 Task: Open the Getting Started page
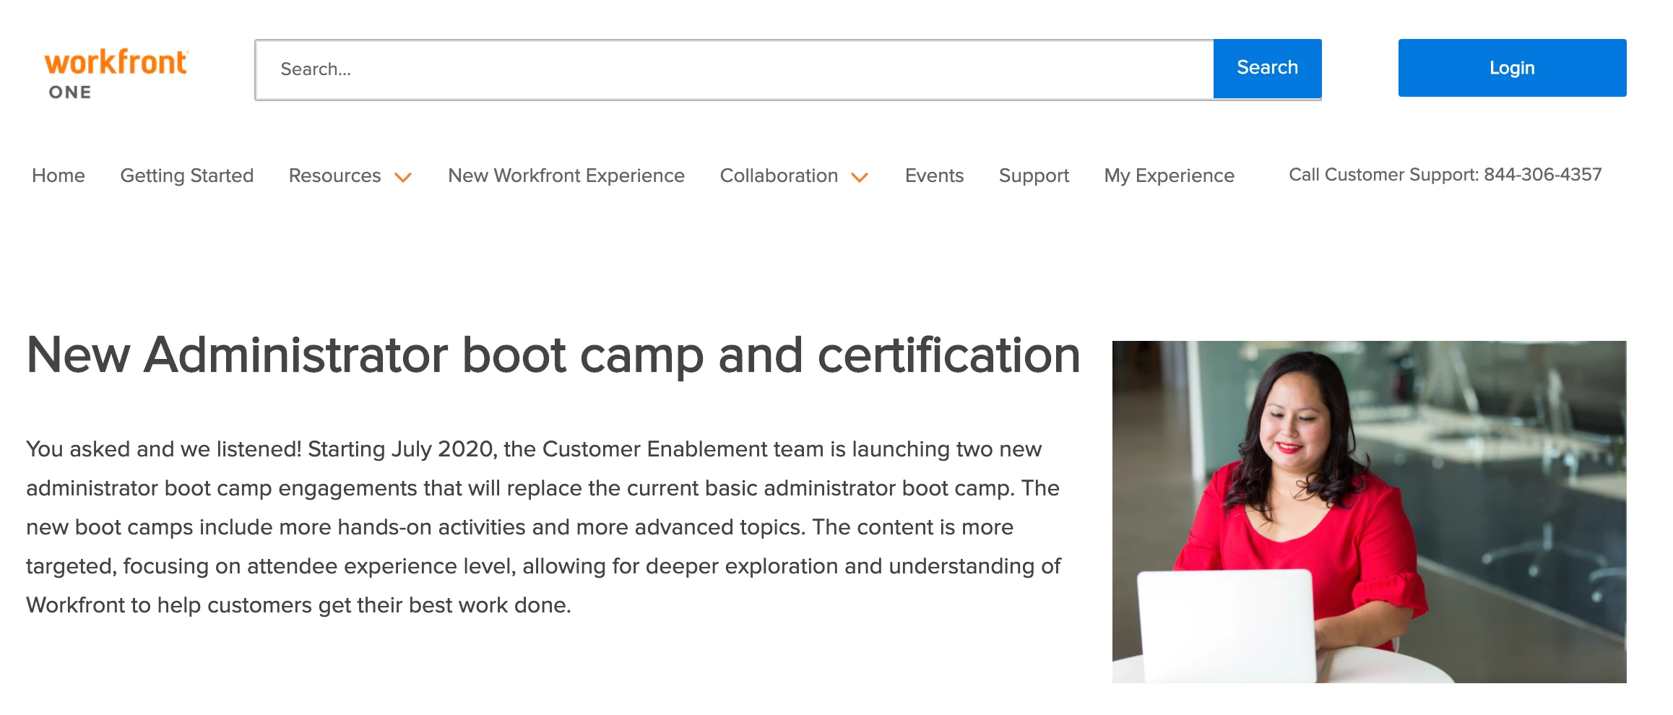187,175
